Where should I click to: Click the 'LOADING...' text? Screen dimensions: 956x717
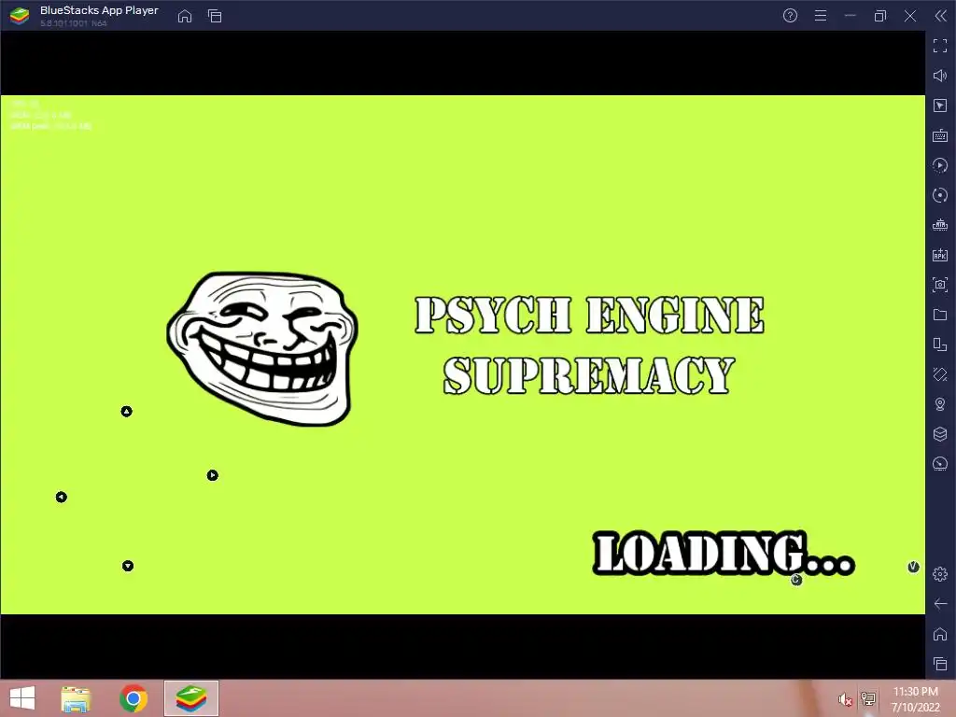(724, 553)
